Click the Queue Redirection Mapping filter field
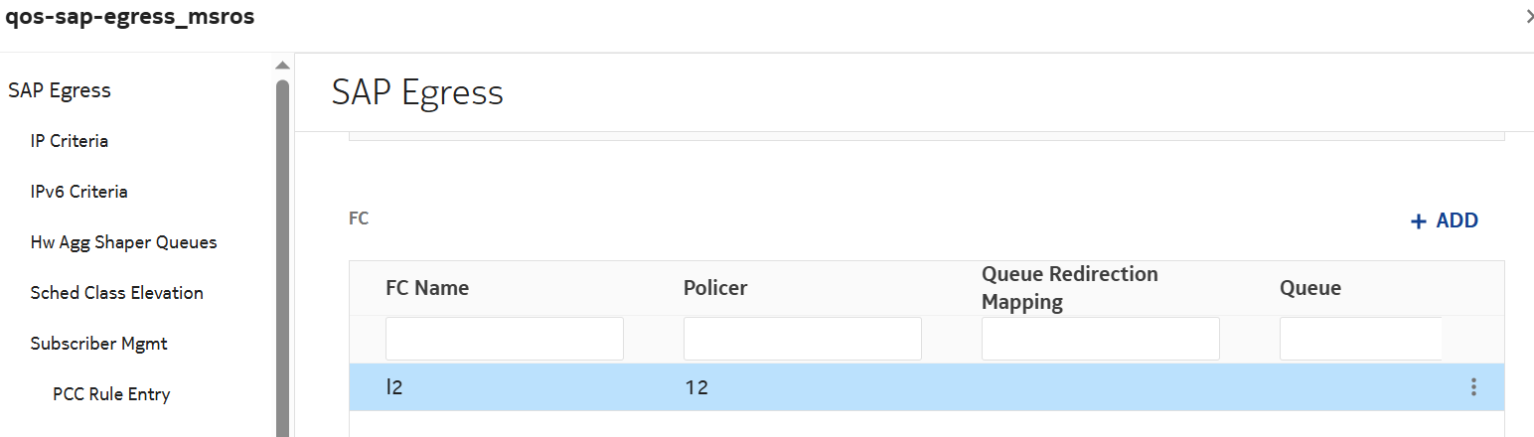Image resolution: width=1534 pixels, height=437 pixels. pyautogui.click(x=1101, y=339)
